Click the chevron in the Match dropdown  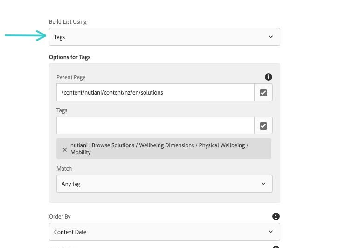tap(263, 184)
